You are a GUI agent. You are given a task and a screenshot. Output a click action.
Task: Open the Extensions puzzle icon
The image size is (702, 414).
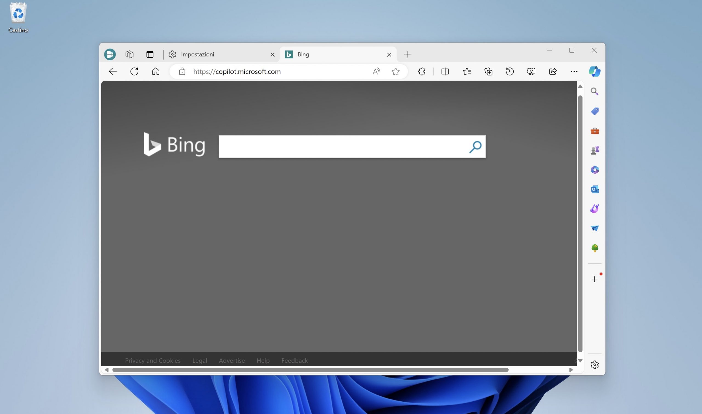(421, 71)
